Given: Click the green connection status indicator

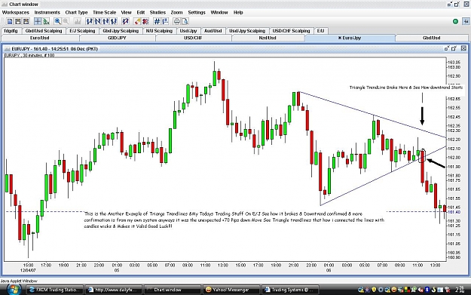Looking at the screenshot, I should click(455, 21).
